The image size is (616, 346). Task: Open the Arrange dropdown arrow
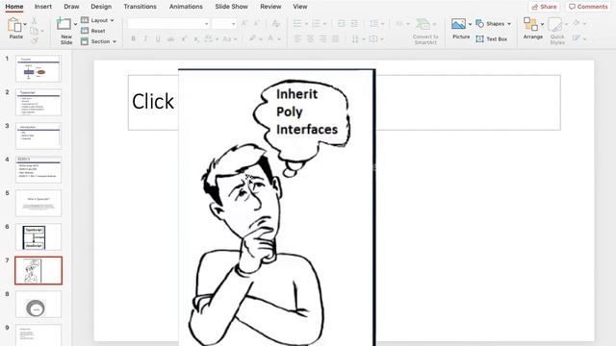pos(543,24)
